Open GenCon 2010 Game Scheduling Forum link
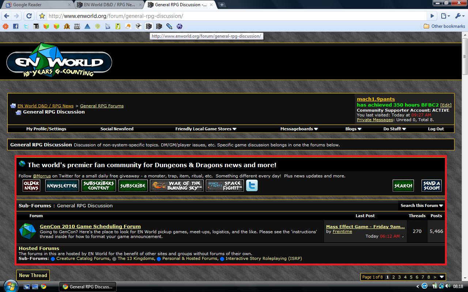The height and width of the screenshot is (292, 468). [x=90, y=227]
